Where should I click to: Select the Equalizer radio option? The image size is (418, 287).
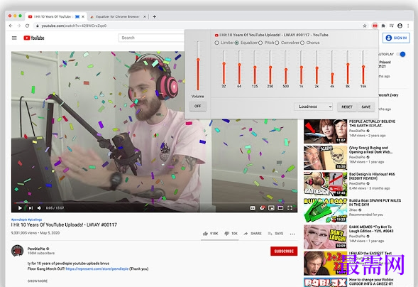click(x=237, y=43)
